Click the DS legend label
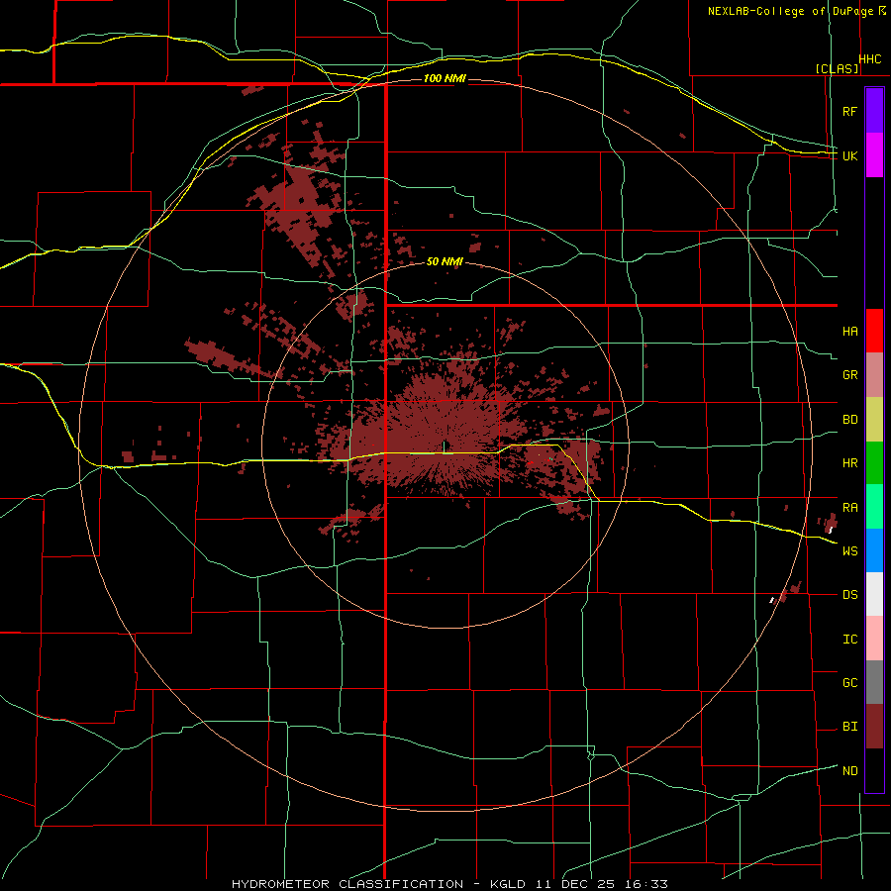This screenshot has height=891, width=891. [849, 595]
